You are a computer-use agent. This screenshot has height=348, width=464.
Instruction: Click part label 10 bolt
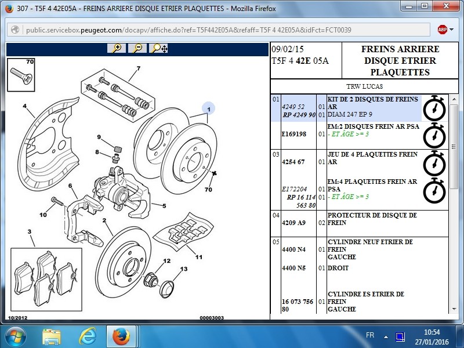pos(43,215)
